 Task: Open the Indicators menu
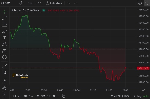54,3
